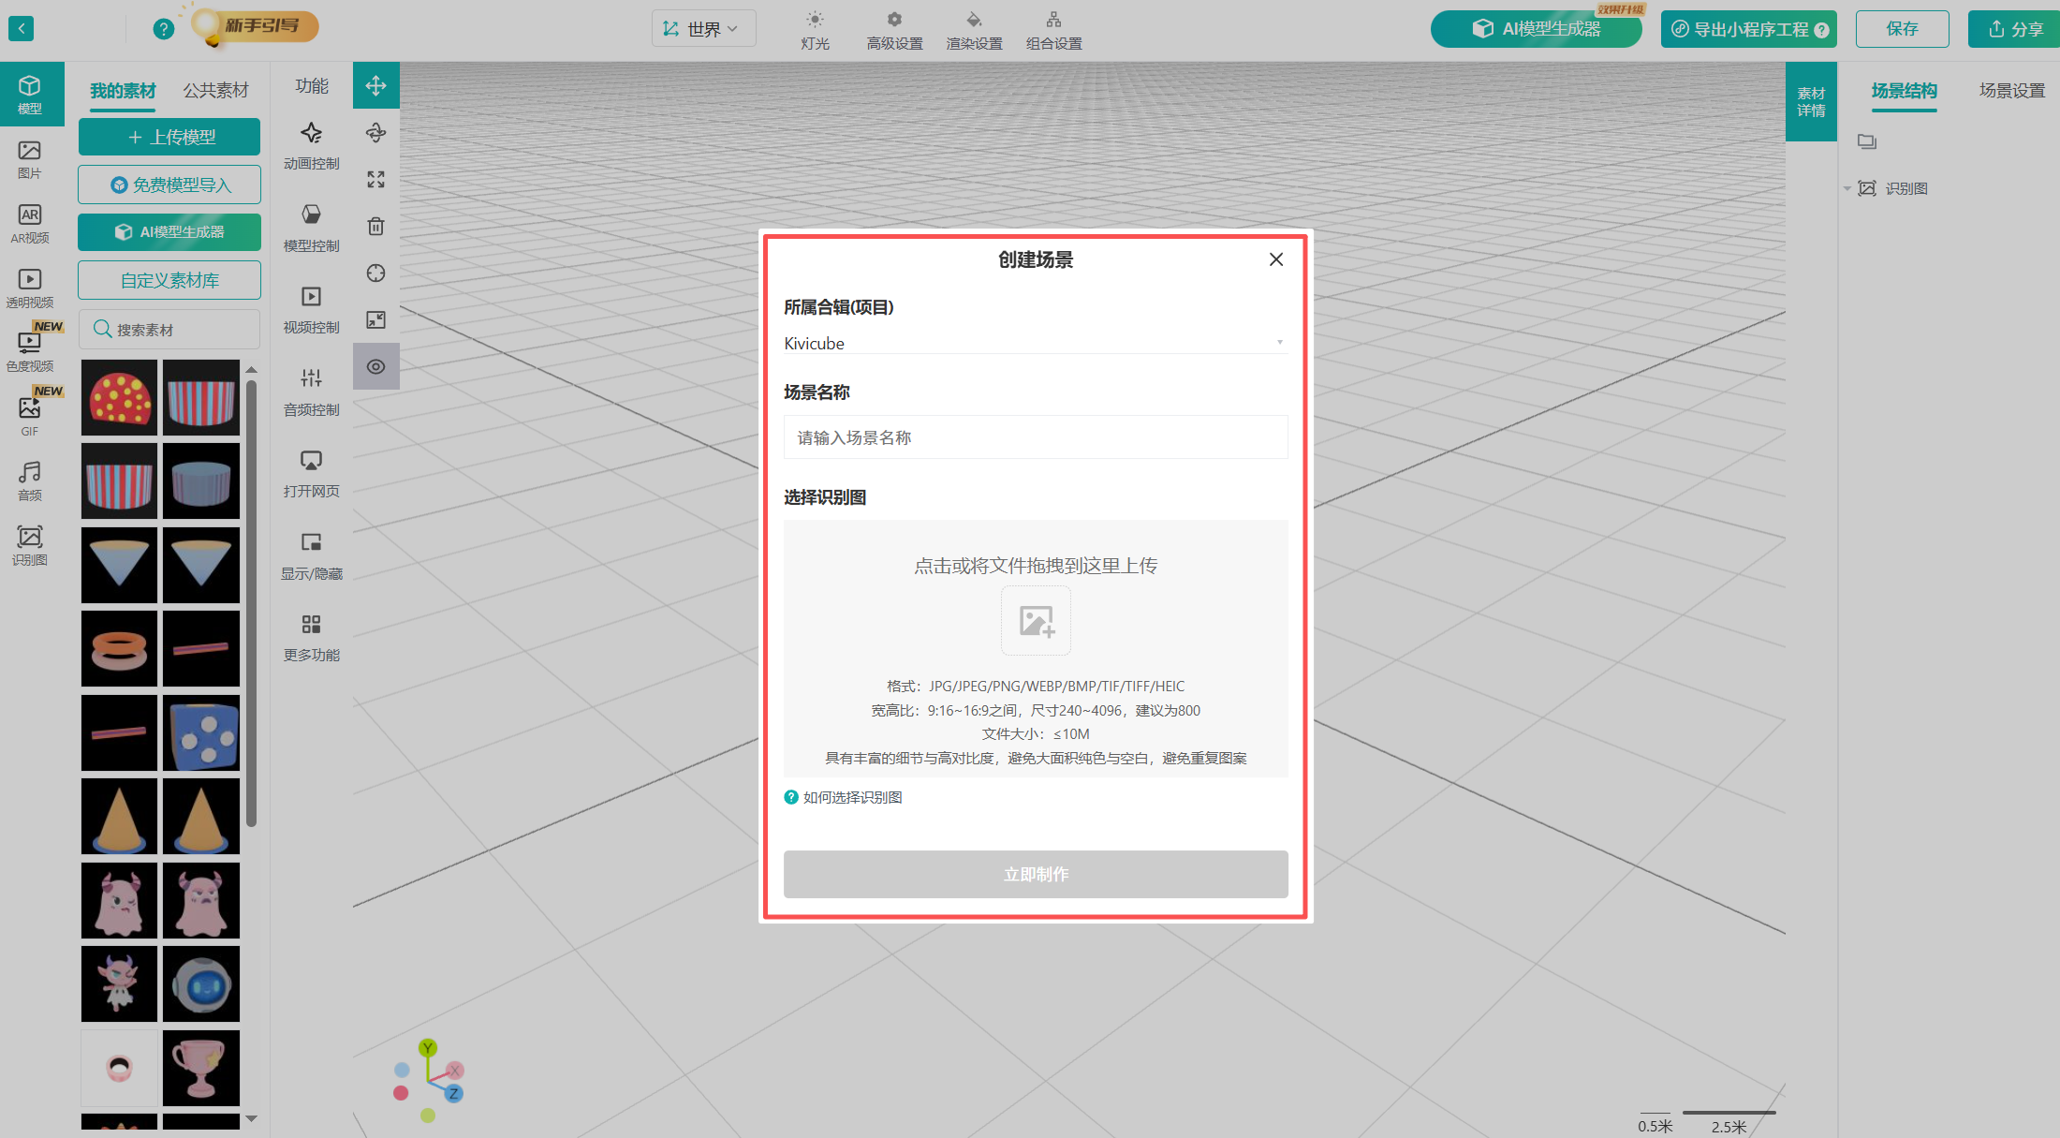2060x1138 pixels.
Task: Open the 显示/隐藏 function
Action: coord(311,555)
